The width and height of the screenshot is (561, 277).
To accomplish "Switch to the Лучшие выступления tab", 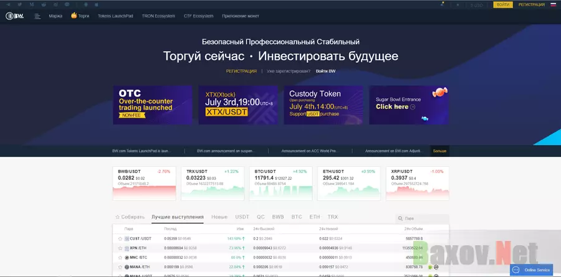I will [x=178, y=217].
